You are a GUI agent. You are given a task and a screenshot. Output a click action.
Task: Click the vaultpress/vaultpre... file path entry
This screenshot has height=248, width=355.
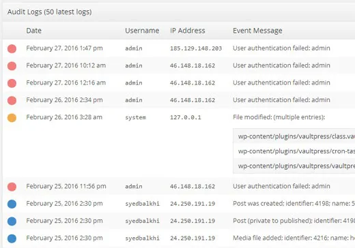pos(296,166)
